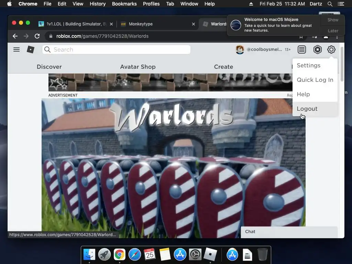Click the Create navigation link

pyautogui.click(x=223, y=67)
